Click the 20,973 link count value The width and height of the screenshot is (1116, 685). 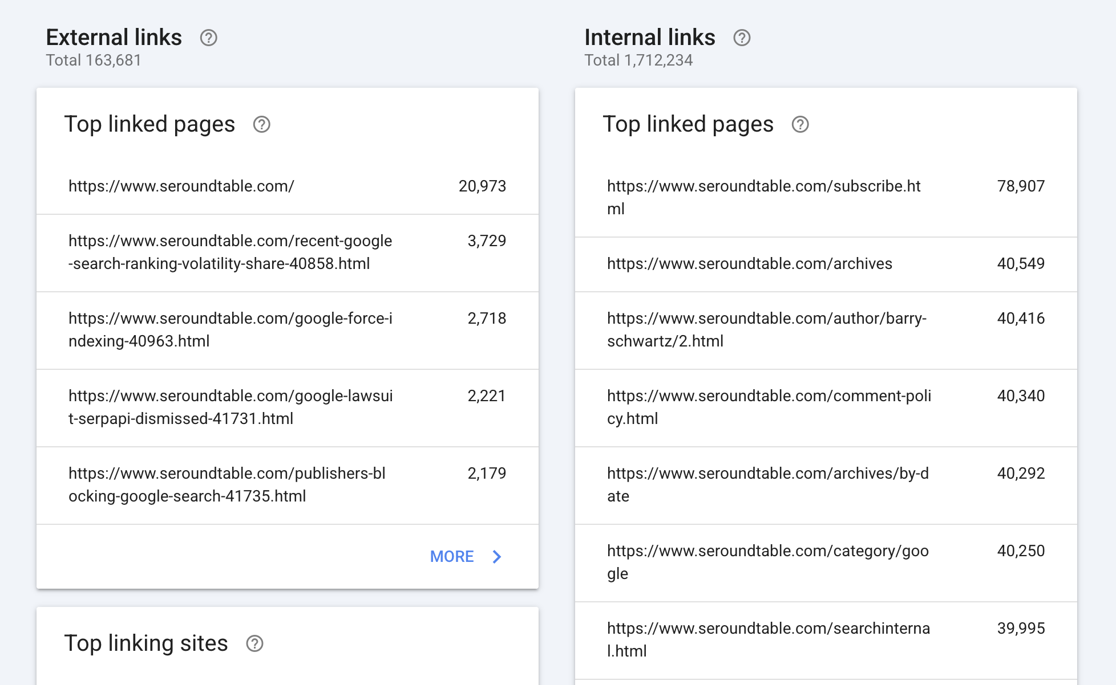tap(482, 186)
